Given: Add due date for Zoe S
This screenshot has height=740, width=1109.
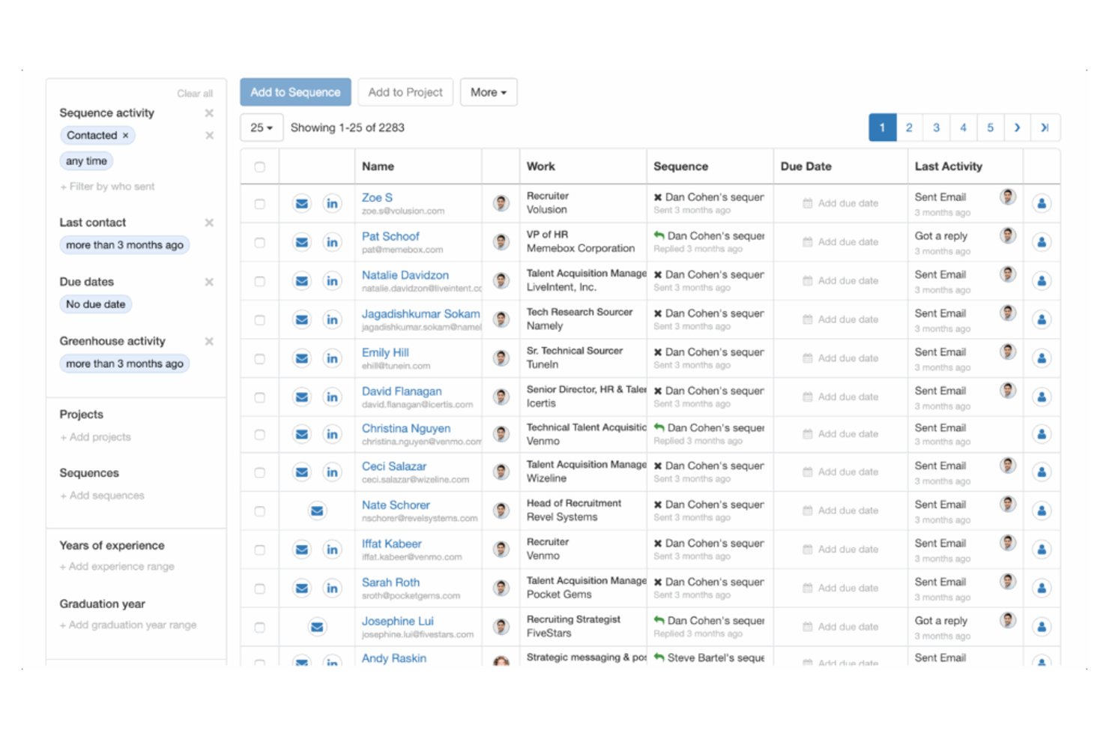Looking at the screenshot, I should [840, 203].
